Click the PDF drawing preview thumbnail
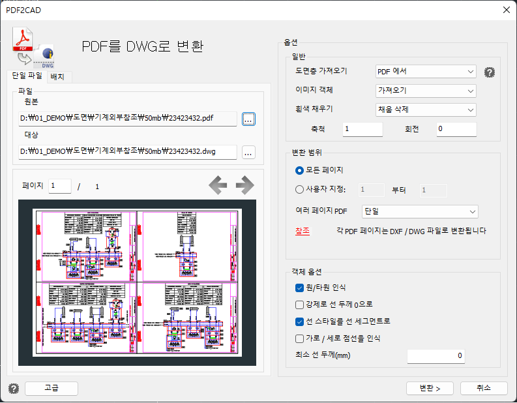This screenshot has width=517, height=403. tap(137, 282)
